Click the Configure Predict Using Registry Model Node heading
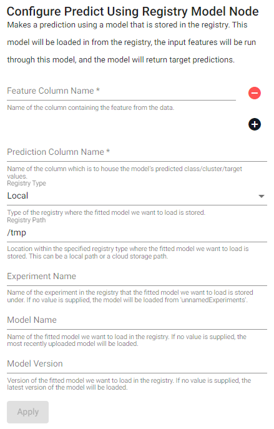274x429 pixels. 132,11
